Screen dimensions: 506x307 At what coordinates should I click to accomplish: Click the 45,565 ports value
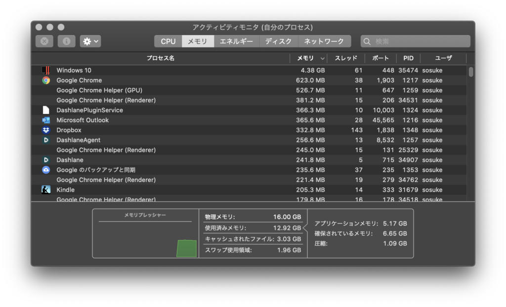383,120
